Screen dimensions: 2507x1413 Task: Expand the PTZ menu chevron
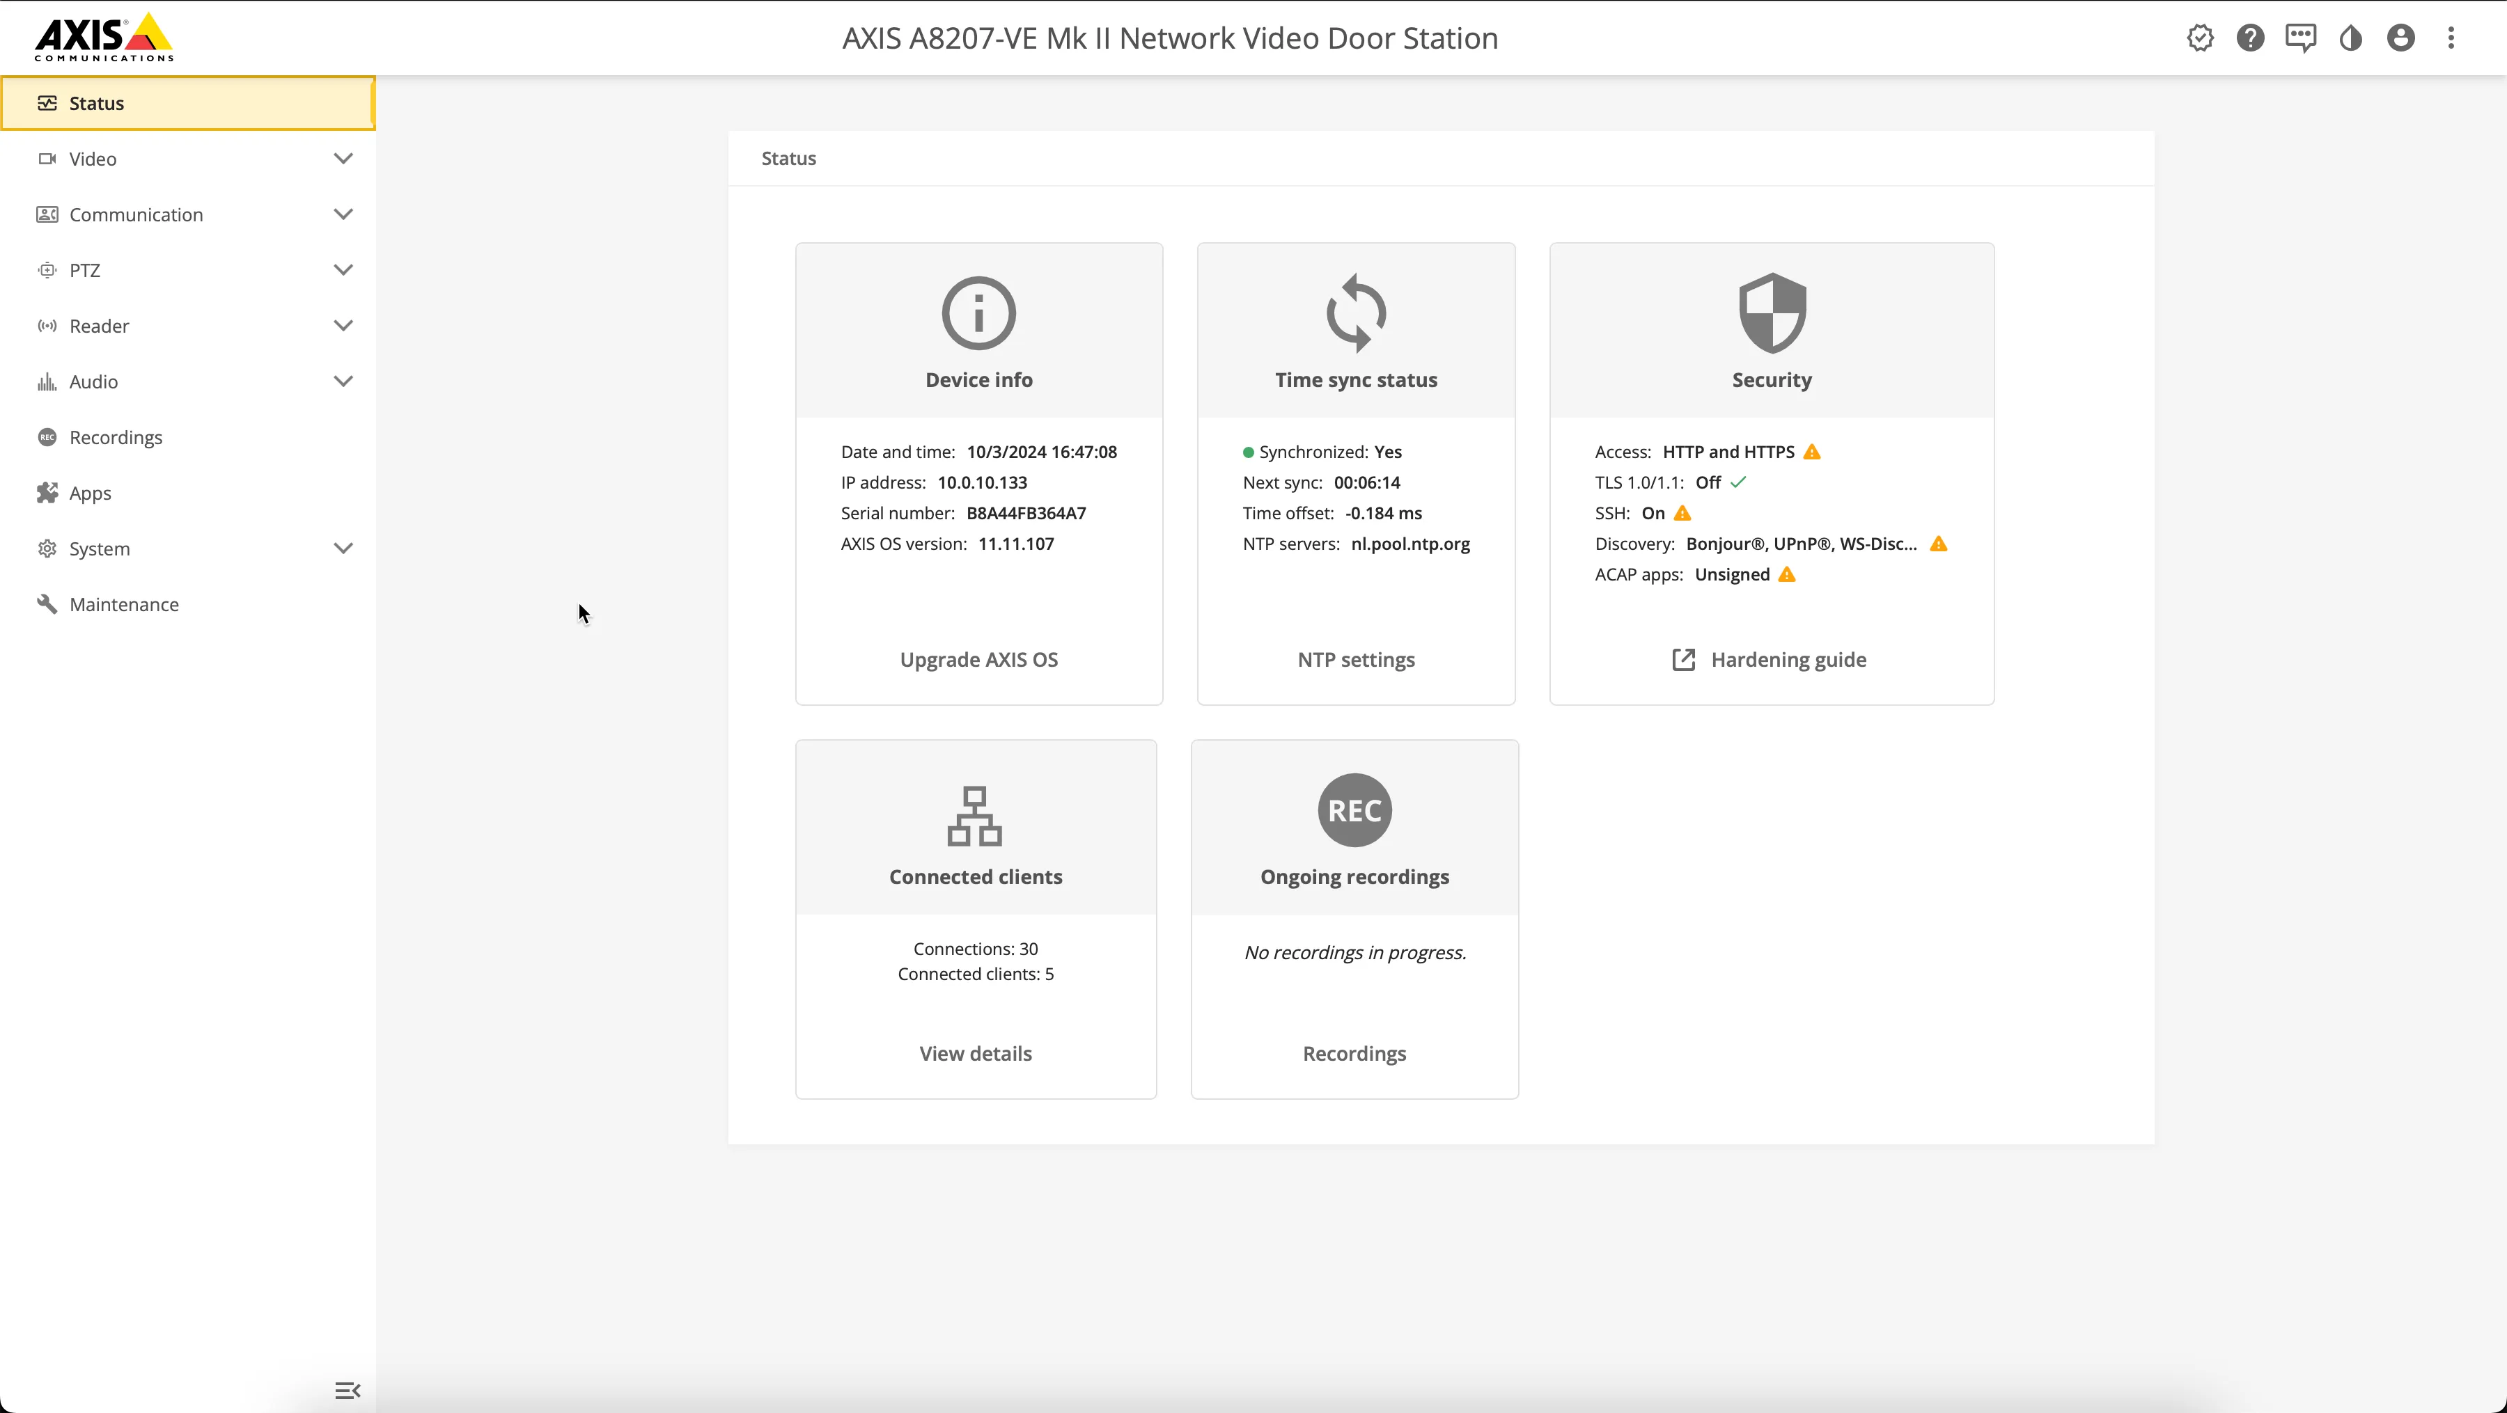pos(343,269)
